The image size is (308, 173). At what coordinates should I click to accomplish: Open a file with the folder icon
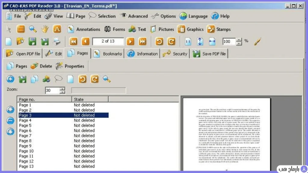(x=20, y=41)
